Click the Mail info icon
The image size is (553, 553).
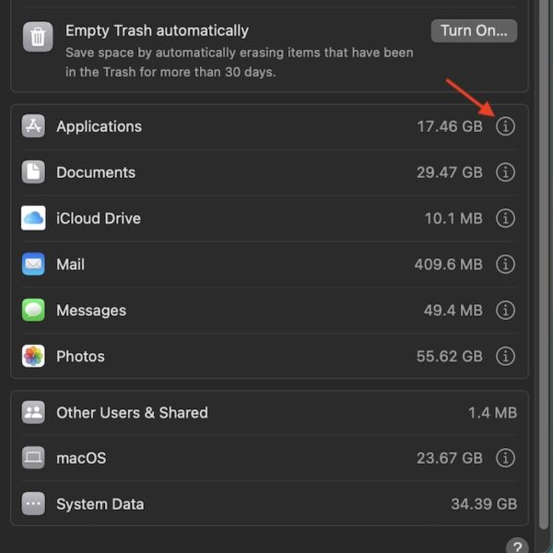click(x=505, y=265)
